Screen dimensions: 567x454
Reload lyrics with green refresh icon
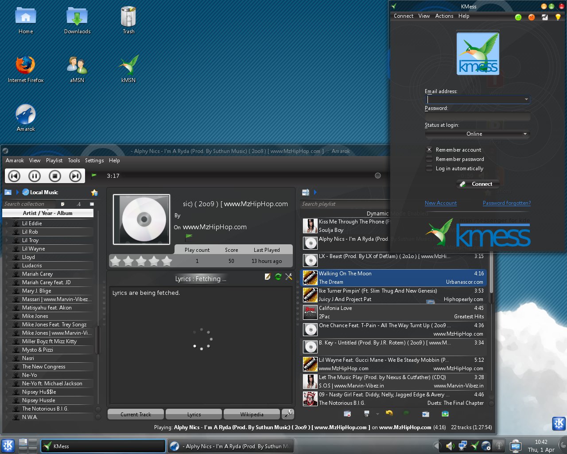278,277
